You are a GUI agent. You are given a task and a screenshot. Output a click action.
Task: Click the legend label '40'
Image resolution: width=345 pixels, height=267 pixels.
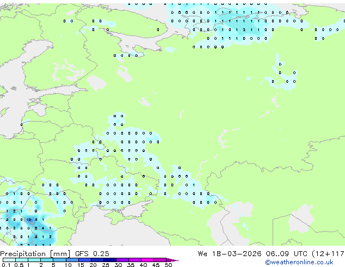tap(143, 265)
